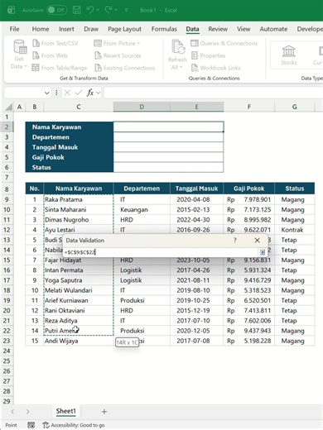
Task: Select the Stocks data type icon
Action: pyautogui.click(x=288, y=51)
